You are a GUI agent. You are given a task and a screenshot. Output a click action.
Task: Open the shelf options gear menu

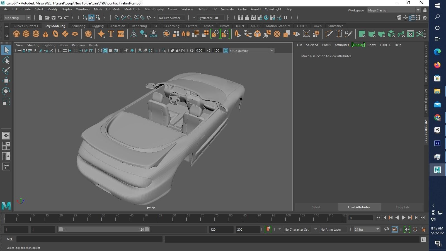[7, 36]
